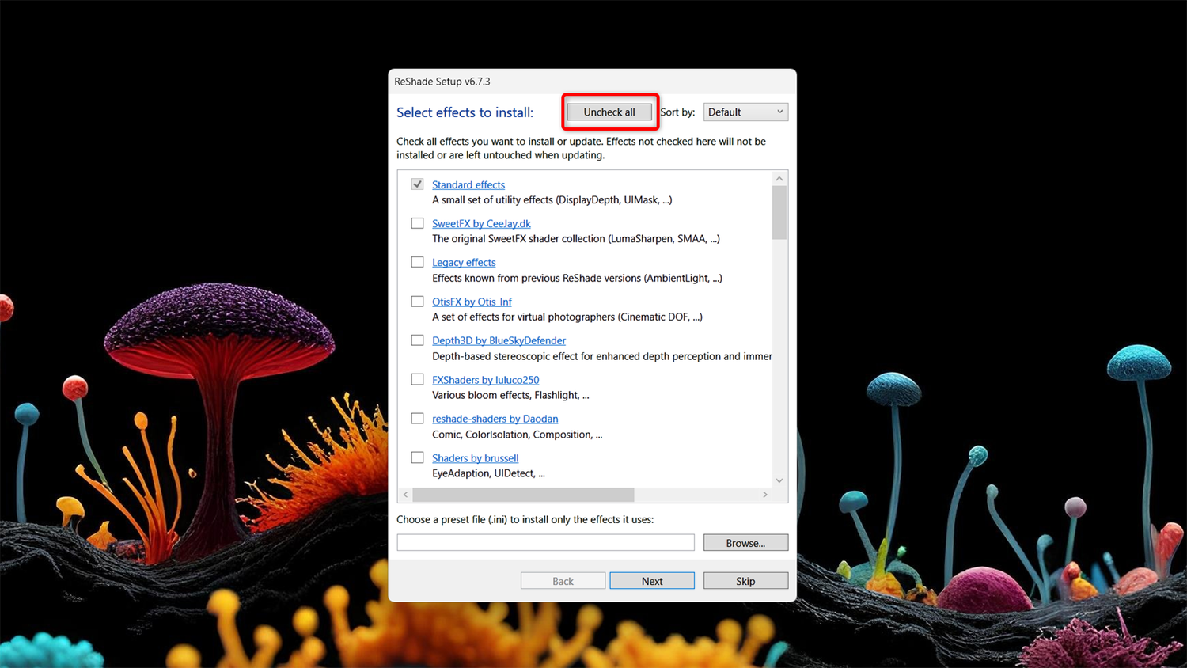Click the horizontal scrollbar thumb
Viewport: 1187px width, 668px height.
tap(524, 495)
